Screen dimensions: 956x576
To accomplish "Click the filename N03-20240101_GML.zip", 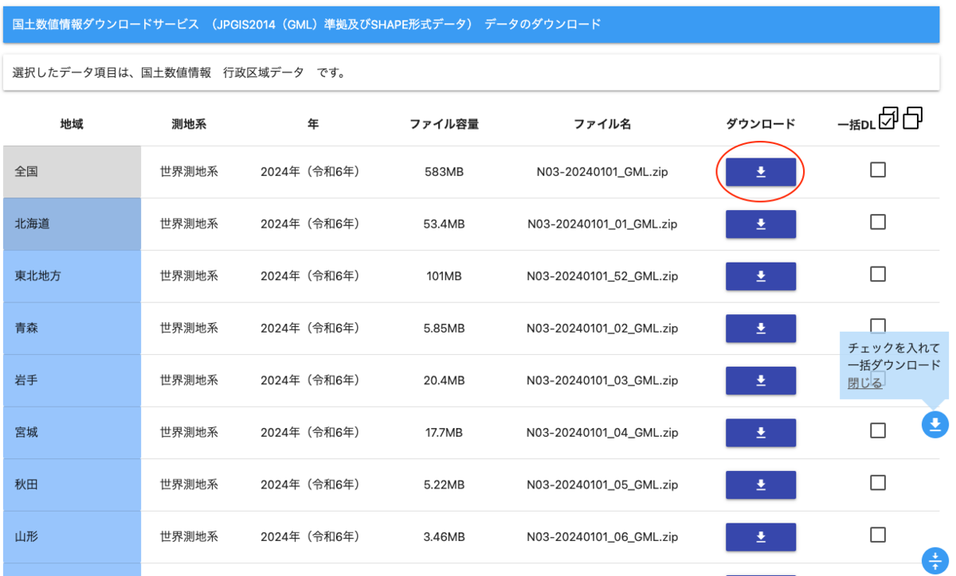I will click(x=601, y=171).
